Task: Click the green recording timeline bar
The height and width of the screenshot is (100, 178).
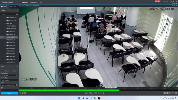Action: (x=69, y=90)
